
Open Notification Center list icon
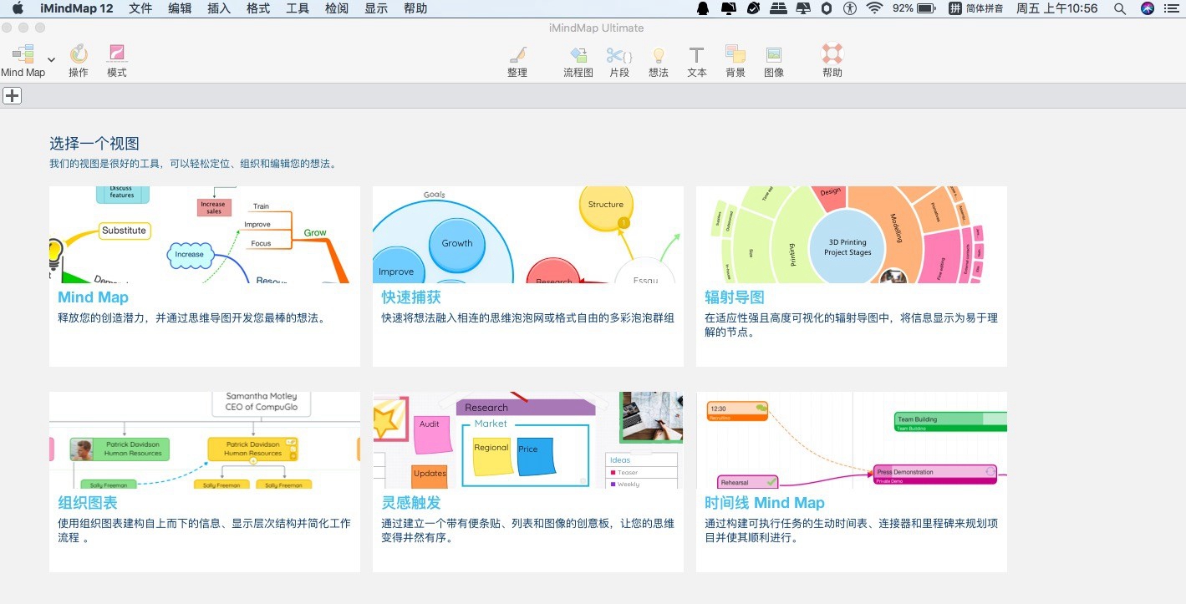(1171, 8)
